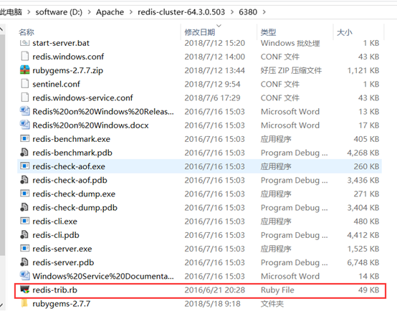Click the Word icon of Redis%20on%20Windows.docx
The height and width of the screenshot is (311, 397).
(x=24, y=125)
